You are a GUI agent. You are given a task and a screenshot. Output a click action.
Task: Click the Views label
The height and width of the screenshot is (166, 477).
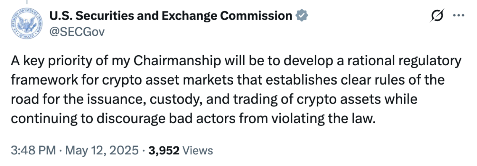tap(198, 150)
